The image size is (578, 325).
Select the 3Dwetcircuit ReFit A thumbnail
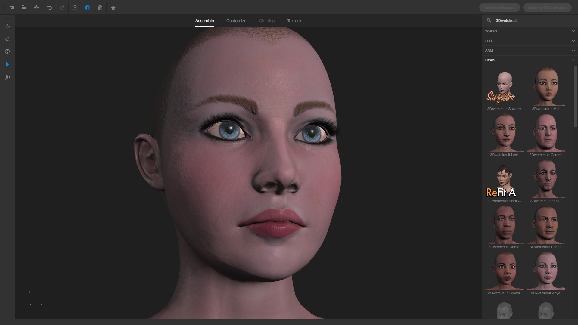504,179
